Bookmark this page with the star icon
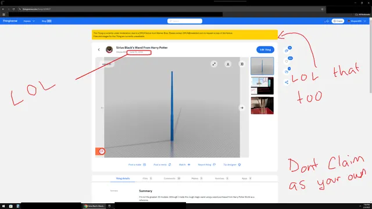The width and height of the screenshot is (372, 209). pos(322,9)
